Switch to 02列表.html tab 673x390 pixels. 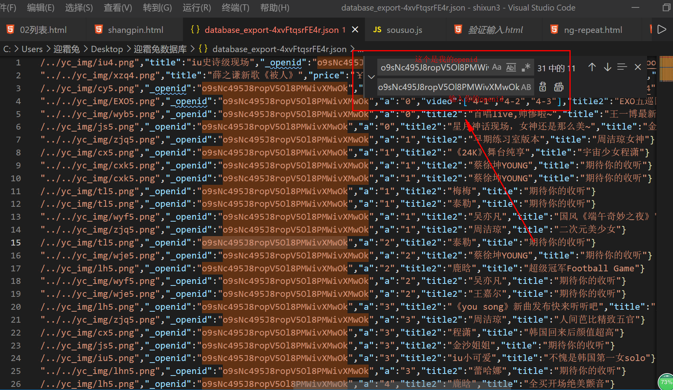(x=43, y=30)
